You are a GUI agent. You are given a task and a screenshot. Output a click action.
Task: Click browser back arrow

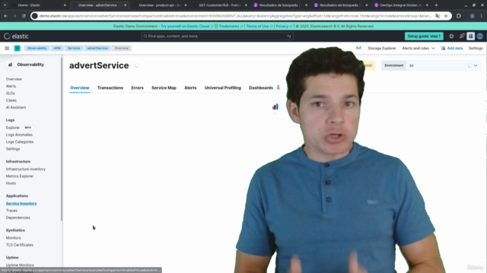pos(5,16)
